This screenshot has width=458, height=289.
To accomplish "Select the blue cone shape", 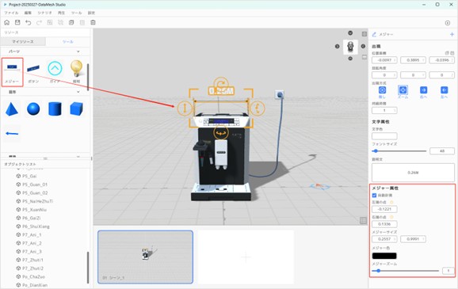I will coord(12,109).
